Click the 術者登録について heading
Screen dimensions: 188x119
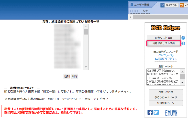[22, 88]
